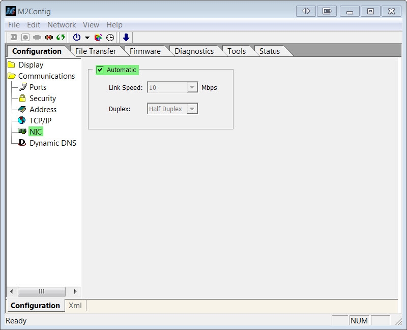Select the TCP/IP globe item
This screenshot has height=330, width=407.
40,121
